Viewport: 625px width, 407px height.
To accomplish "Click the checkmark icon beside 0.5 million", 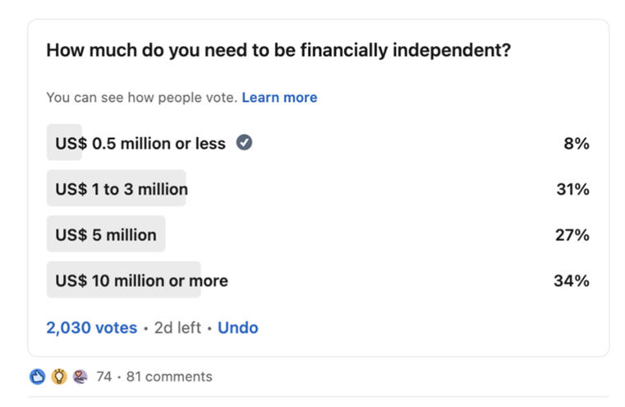I will (244, 143).
